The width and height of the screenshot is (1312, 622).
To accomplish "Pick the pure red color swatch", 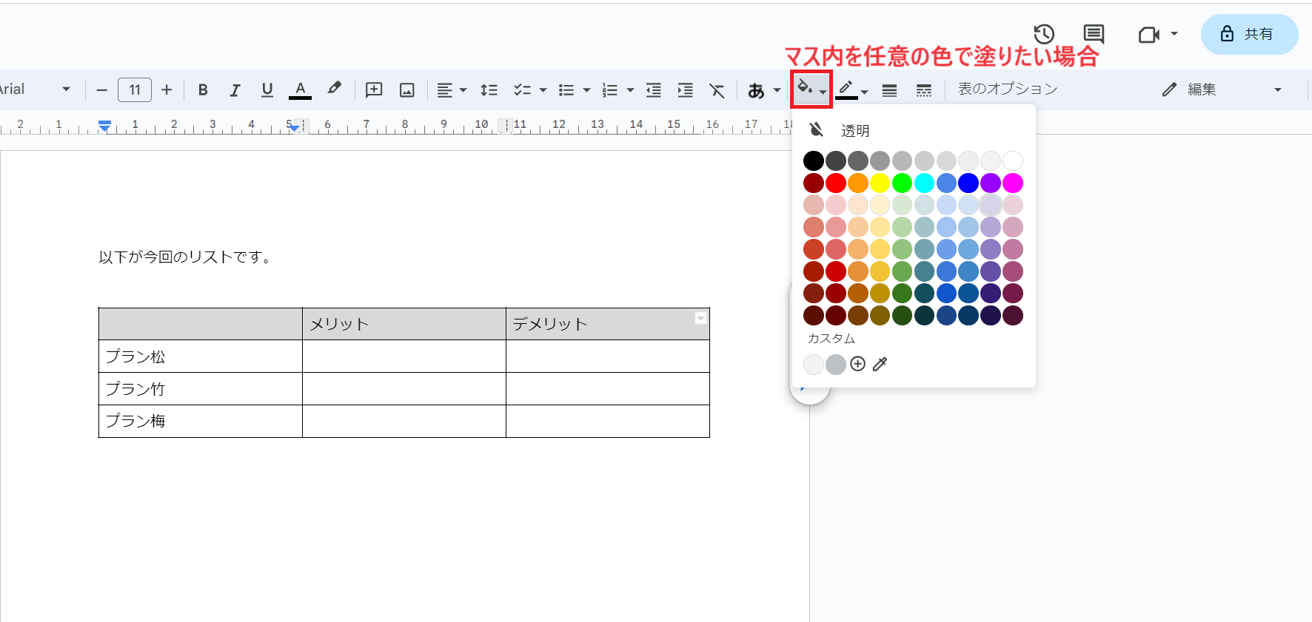I will (x=836, y=183).
